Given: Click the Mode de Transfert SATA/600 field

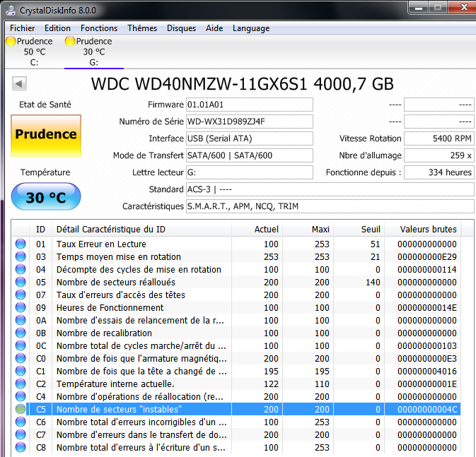Looking at the screenshot, I should (x=249, y=155).
